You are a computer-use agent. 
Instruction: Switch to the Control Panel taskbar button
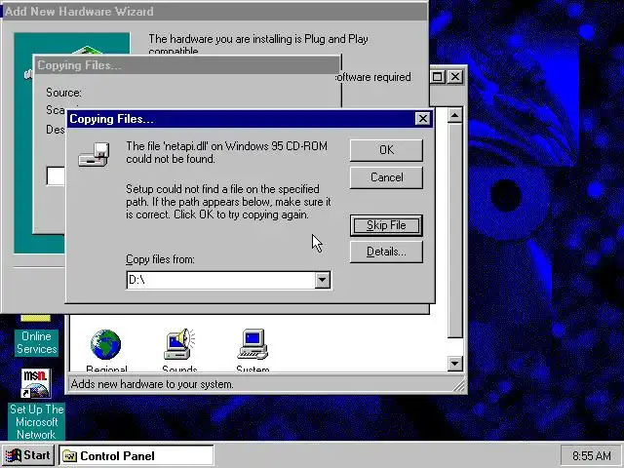click(x=136, y=455)
